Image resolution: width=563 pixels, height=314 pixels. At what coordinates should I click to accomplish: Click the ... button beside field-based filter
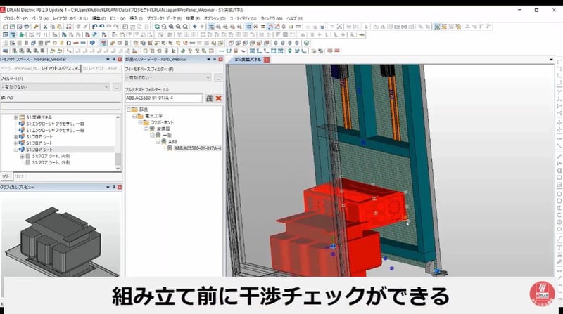tap(218, 78)
